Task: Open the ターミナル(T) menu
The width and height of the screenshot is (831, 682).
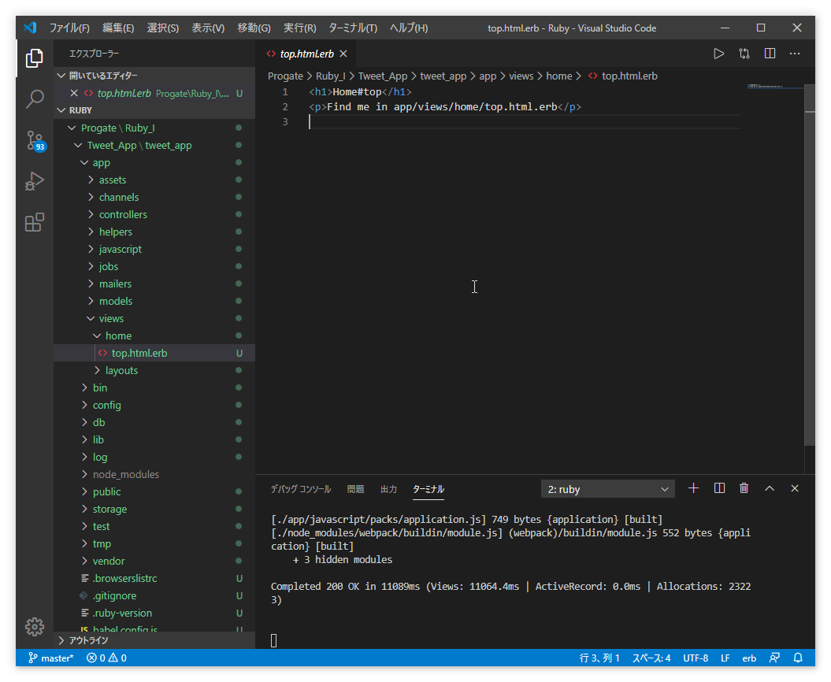Action: point(352,28)
